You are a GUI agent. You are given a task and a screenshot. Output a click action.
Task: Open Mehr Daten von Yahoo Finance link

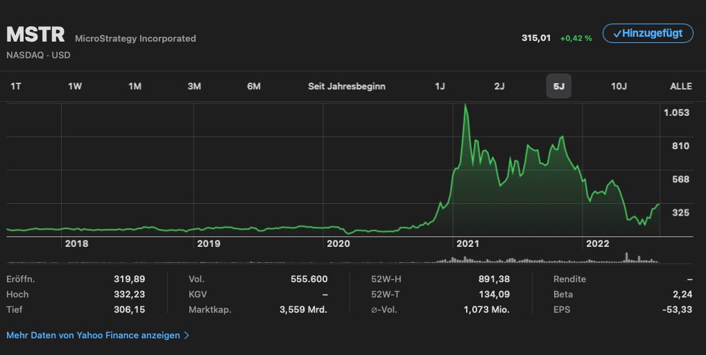[98, 335]
